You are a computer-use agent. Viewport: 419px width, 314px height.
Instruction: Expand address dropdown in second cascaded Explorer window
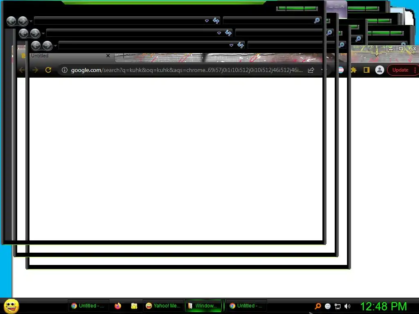click(219, 33)
